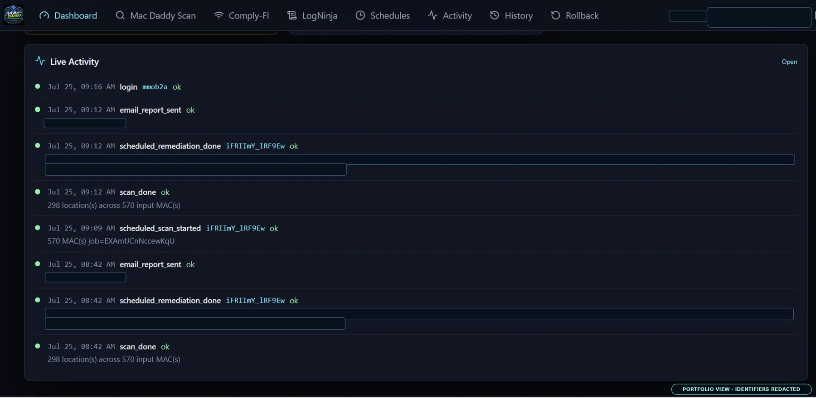Click iFRIImY_lRF9Ew ID in scheduled_scan_started row

pos(235,228)
